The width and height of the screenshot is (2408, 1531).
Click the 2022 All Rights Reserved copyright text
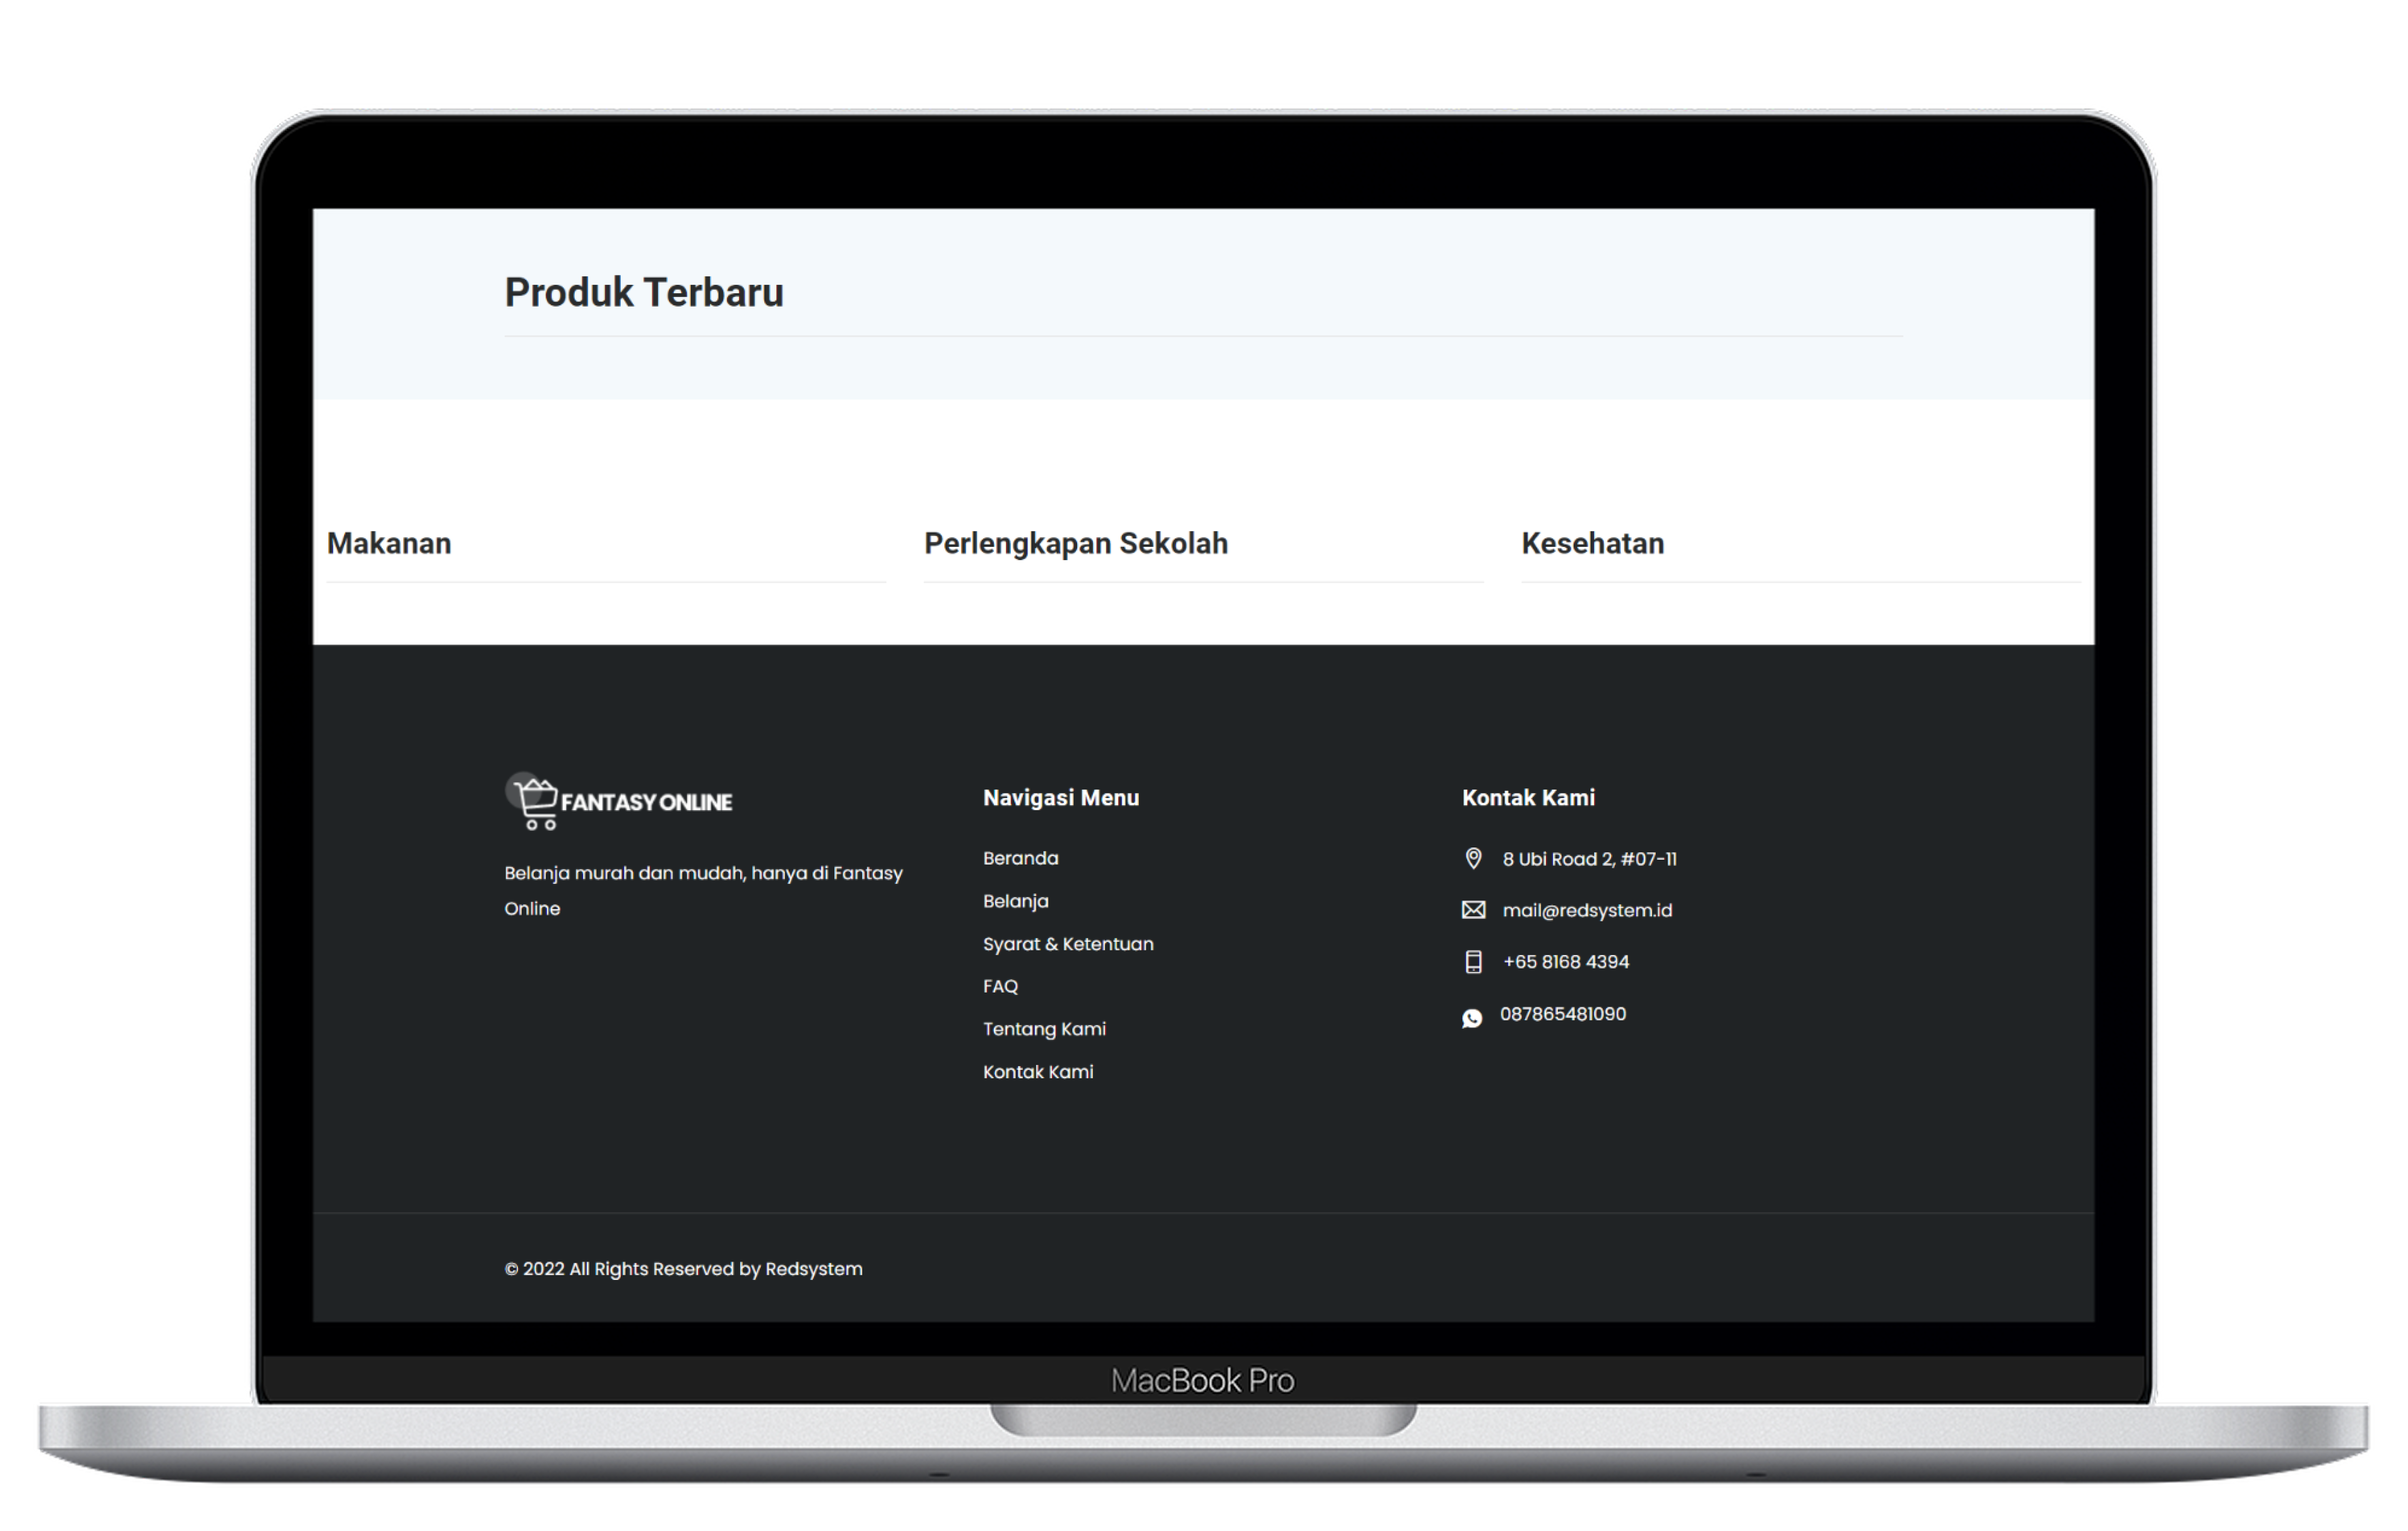(683, 1269)
